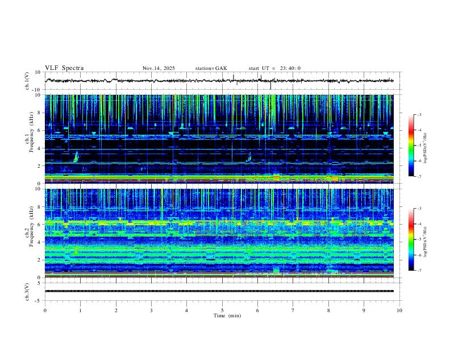Screen dimensions: 450x348
Task: Click the "-4" tick on ch.2 color bar
Action: 419,223
